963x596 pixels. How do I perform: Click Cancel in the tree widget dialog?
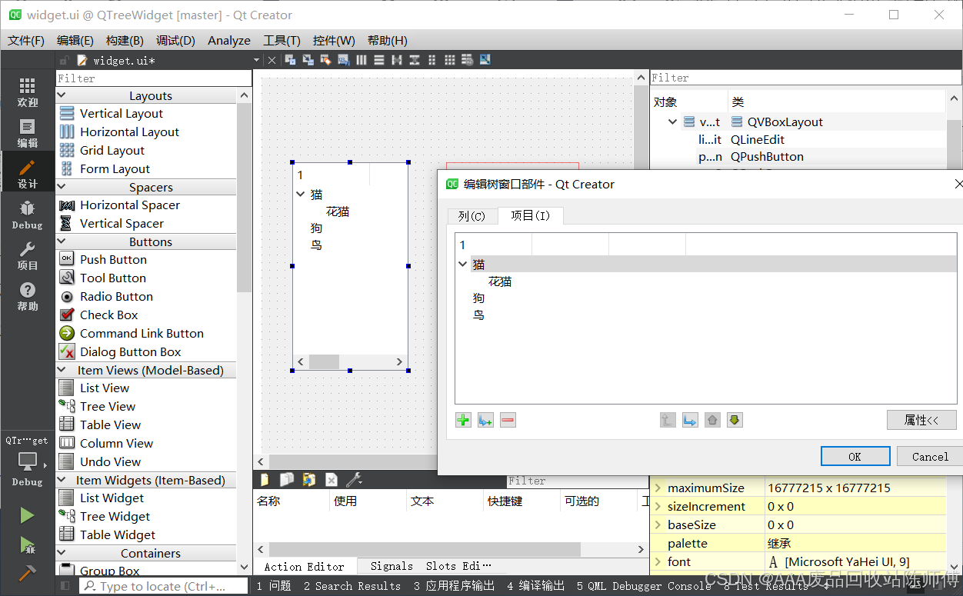tap(930, 456)
